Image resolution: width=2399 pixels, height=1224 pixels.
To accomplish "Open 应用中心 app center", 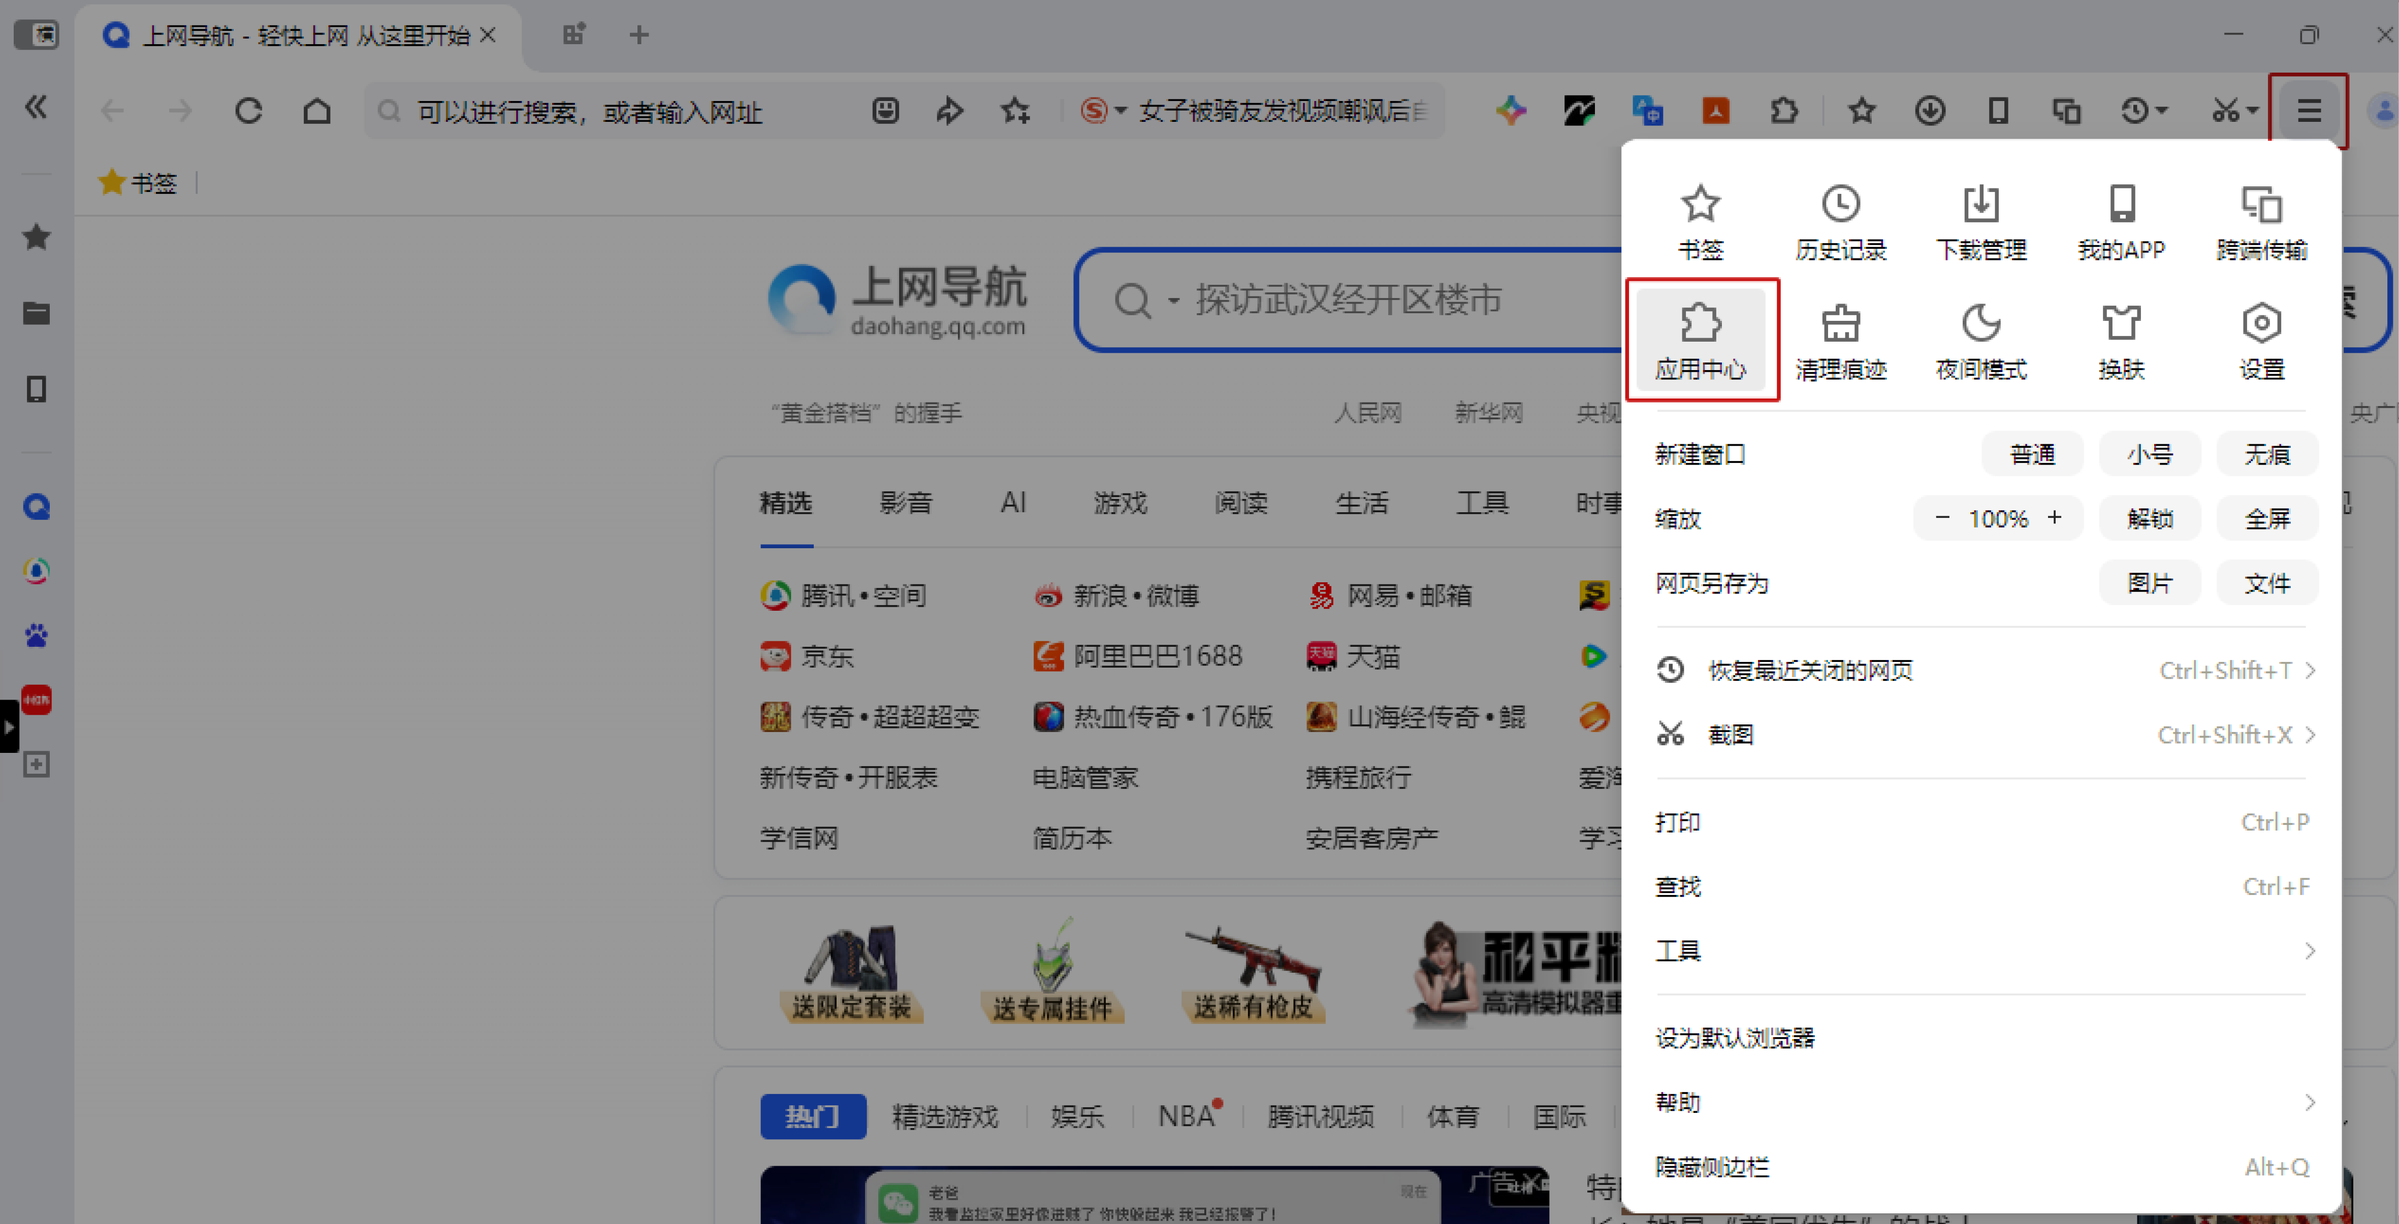I will (x=1701, y=340).
